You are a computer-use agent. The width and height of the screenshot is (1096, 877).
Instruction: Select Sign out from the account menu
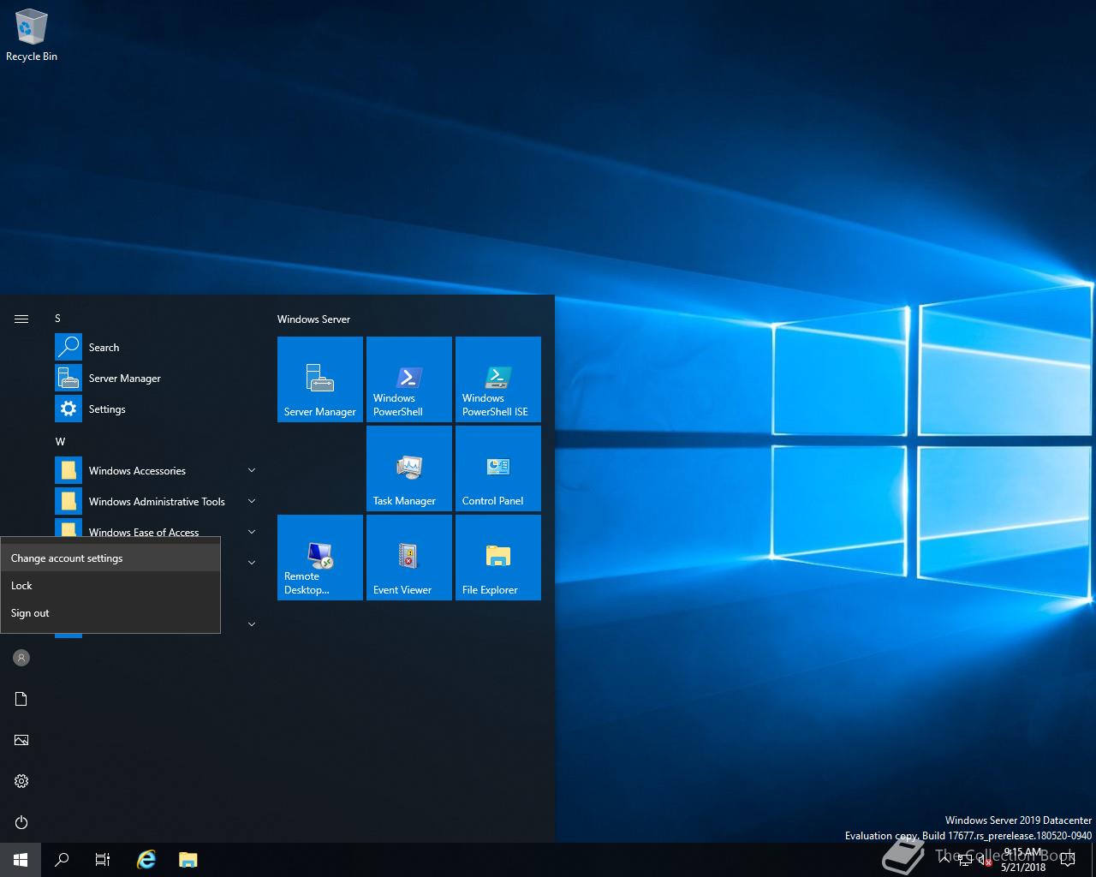[30, 613]
